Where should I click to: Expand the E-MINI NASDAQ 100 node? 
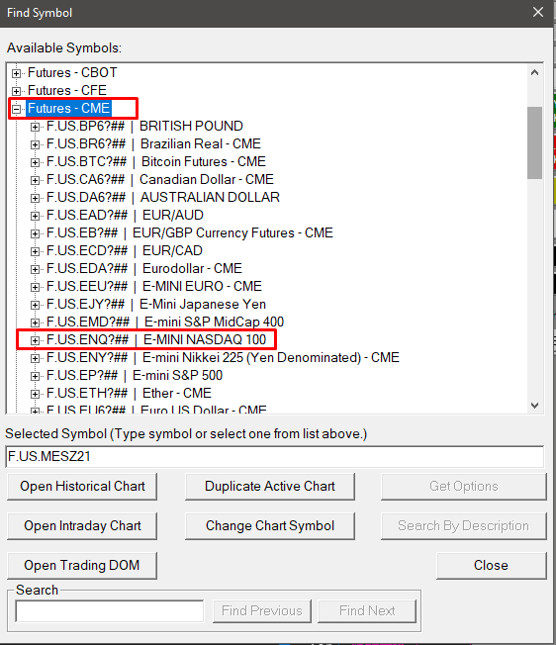point(35,340)
